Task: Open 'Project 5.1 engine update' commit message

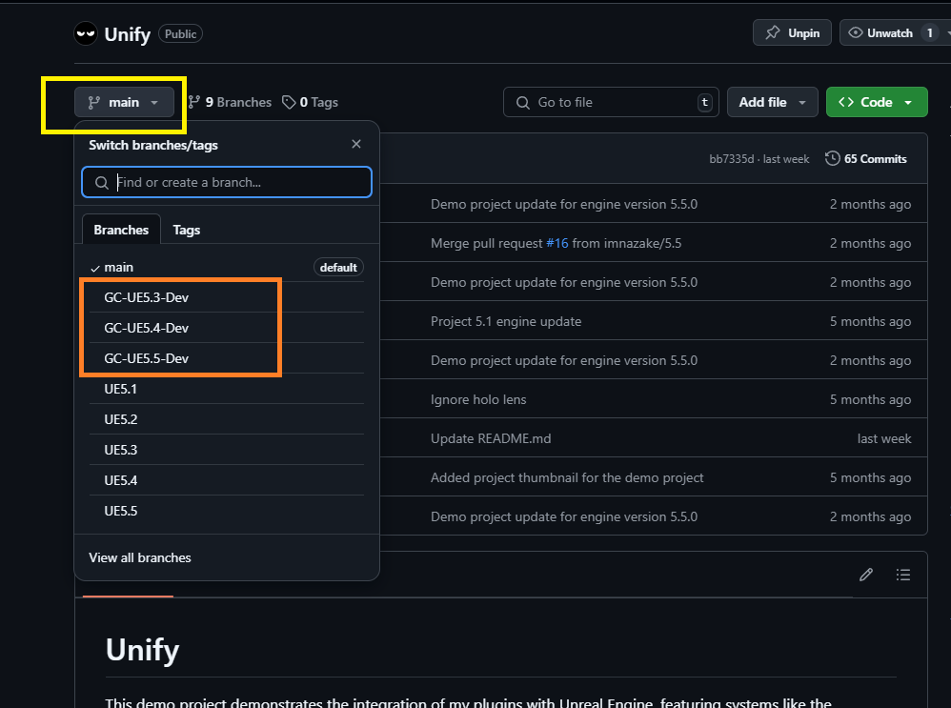Action: coord(506,321)
